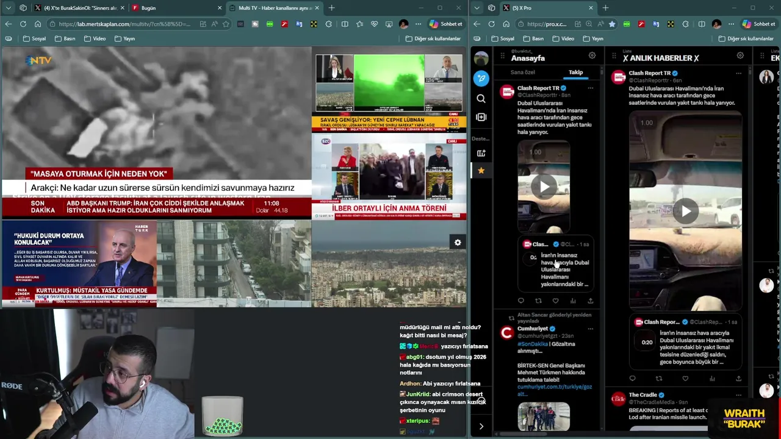Select the starred deck in X Pro sidebar
Image resolution: width=781 pixels, height=439 pixels.
481,171
